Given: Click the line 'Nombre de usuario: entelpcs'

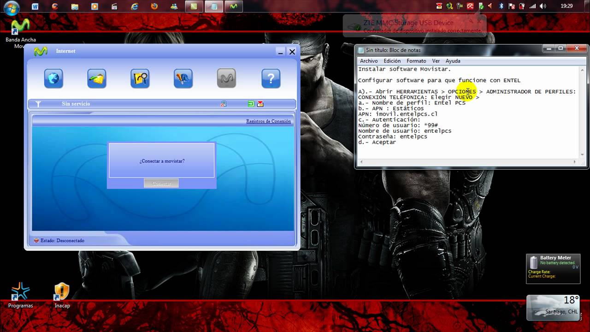Looking at the screenshot, I should tap(405, 131).
